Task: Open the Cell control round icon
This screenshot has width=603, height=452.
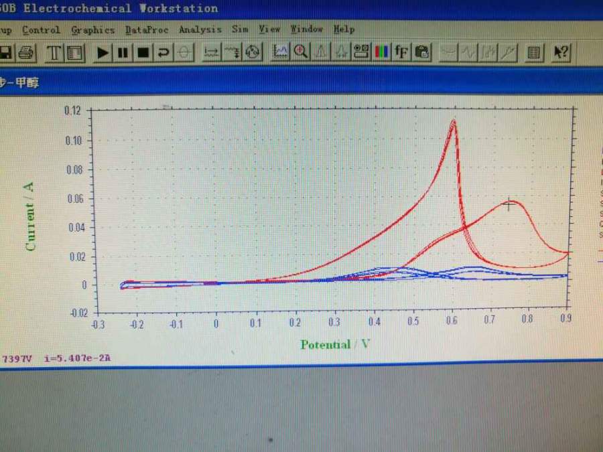Action: tap(253, 53)
